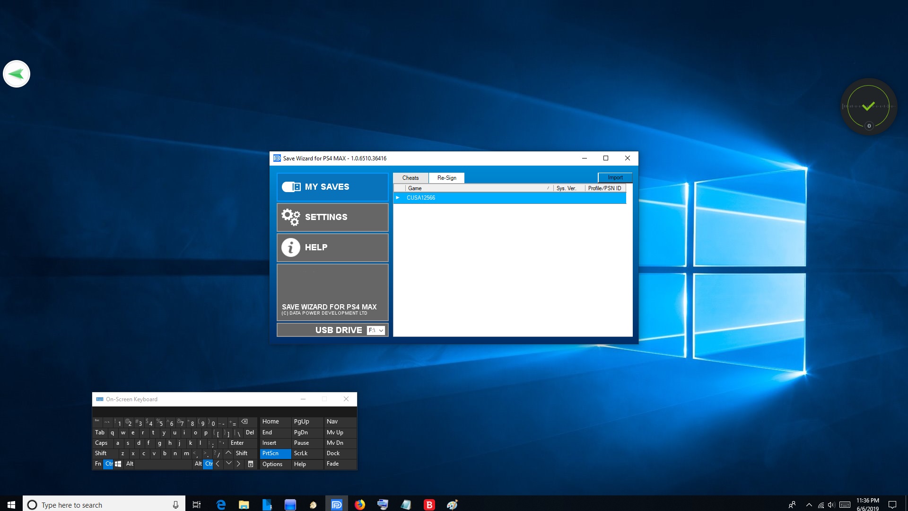908x511 pixels.
Task: Open Task View from the taskbar
Action: click(197, 504)
